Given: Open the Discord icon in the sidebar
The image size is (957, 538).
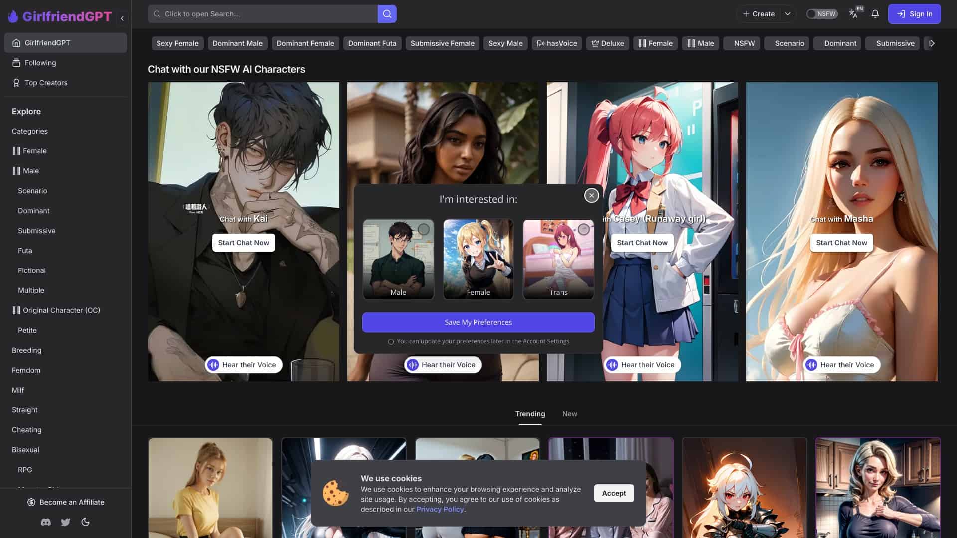Looking at the screenshot, I should point(45,522).
